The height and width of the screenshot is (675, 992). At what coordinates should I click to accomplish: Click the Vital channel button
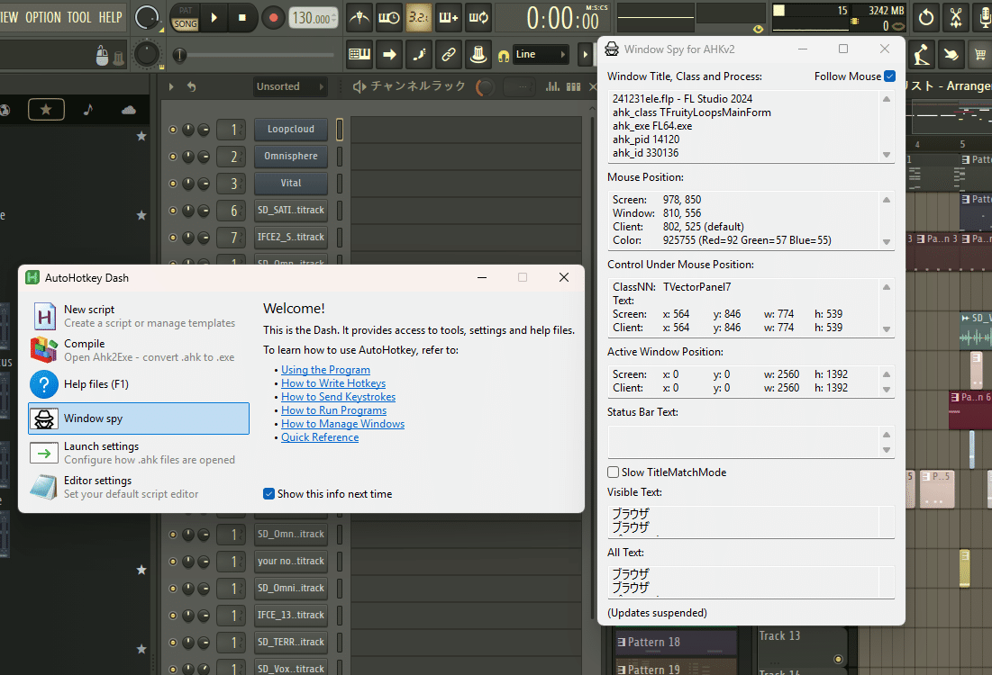(x=291, y=184)
